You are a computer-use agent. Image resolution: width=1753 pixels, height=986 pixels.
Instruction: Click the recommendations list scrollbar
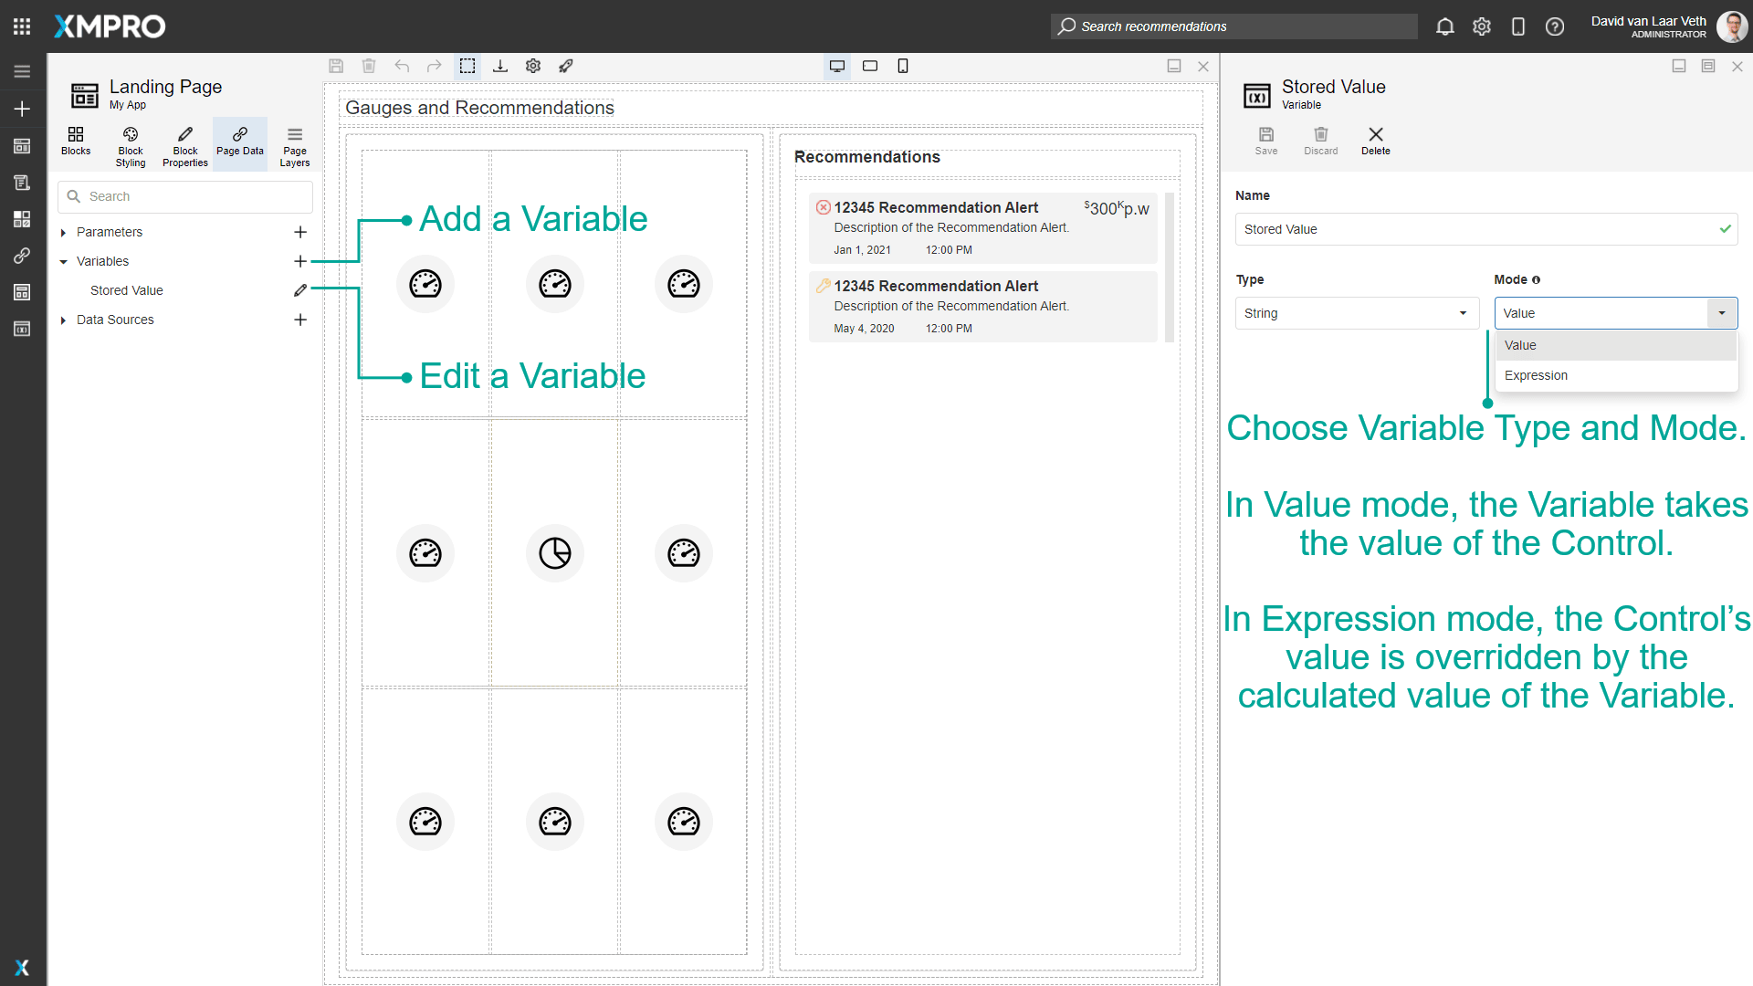(x=1170, y=267)
